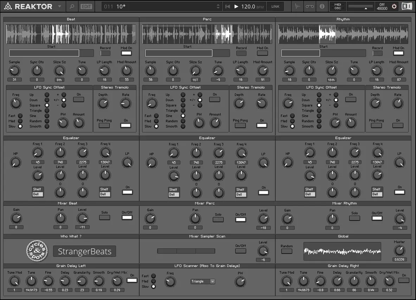Click the Global output waveform scope
The image size is (416, 300).
[342, 251]
